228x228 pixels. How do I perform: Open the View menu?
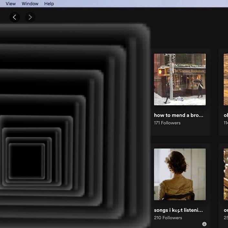pyautogui.click(x=11, y=4)
